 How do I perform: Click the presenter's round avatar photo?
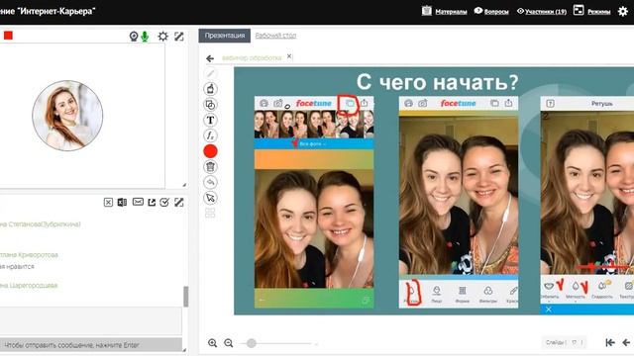point(67,116)
